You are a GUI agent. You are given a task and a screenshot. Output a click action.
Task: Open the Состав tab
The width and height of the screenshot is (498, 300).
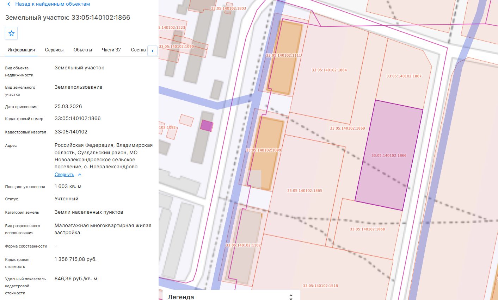138,50
